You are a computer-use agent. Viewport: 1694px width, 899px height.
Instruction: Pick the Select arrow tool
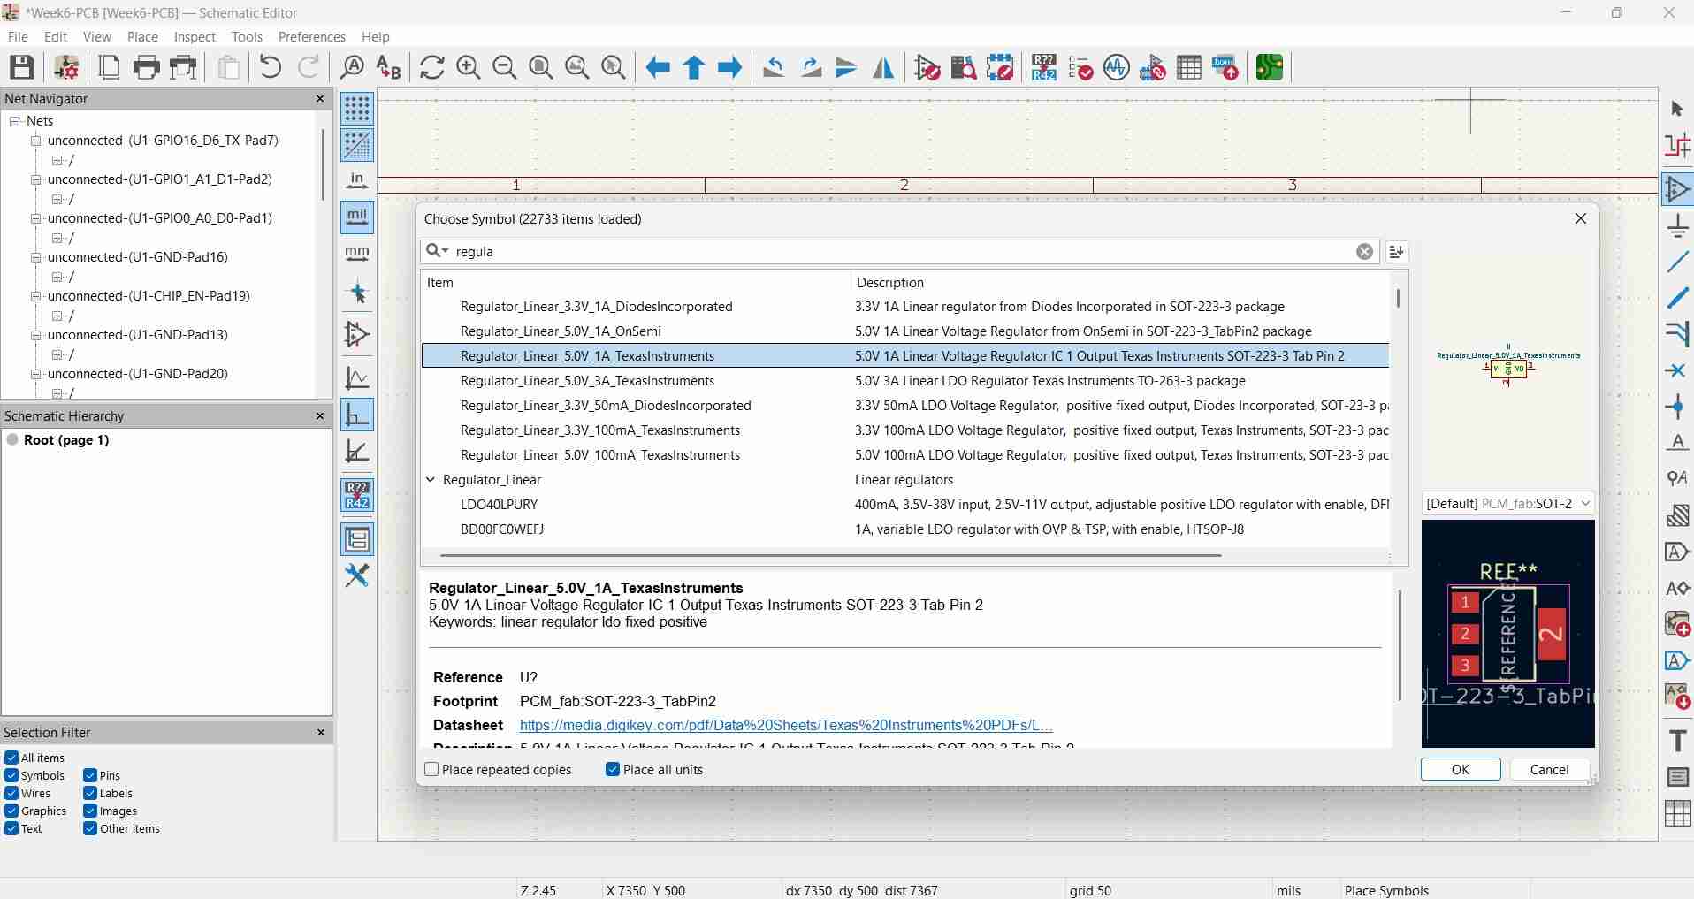pyautogui.click(x=1677, y=109)
